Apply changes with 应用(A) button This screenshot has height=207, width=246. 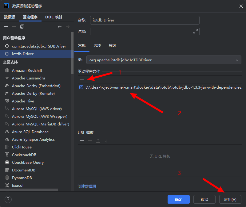pos(230,199)
